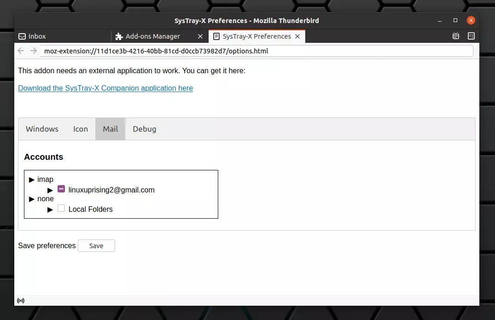Open the Debug preferences tab
The height and width of the screenshot is (320, 495).
(144, 129)
